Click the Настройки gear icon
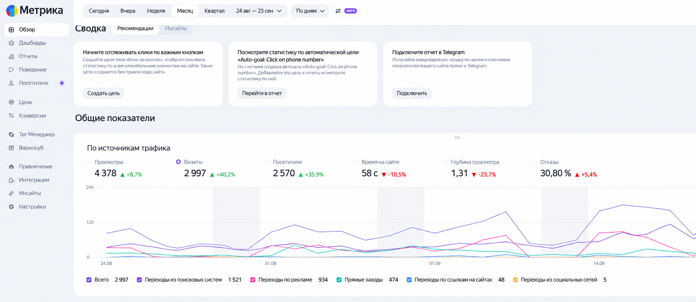 (11, 207)
